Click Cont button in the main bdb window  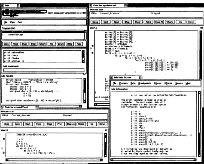click(x=6, y=44)
